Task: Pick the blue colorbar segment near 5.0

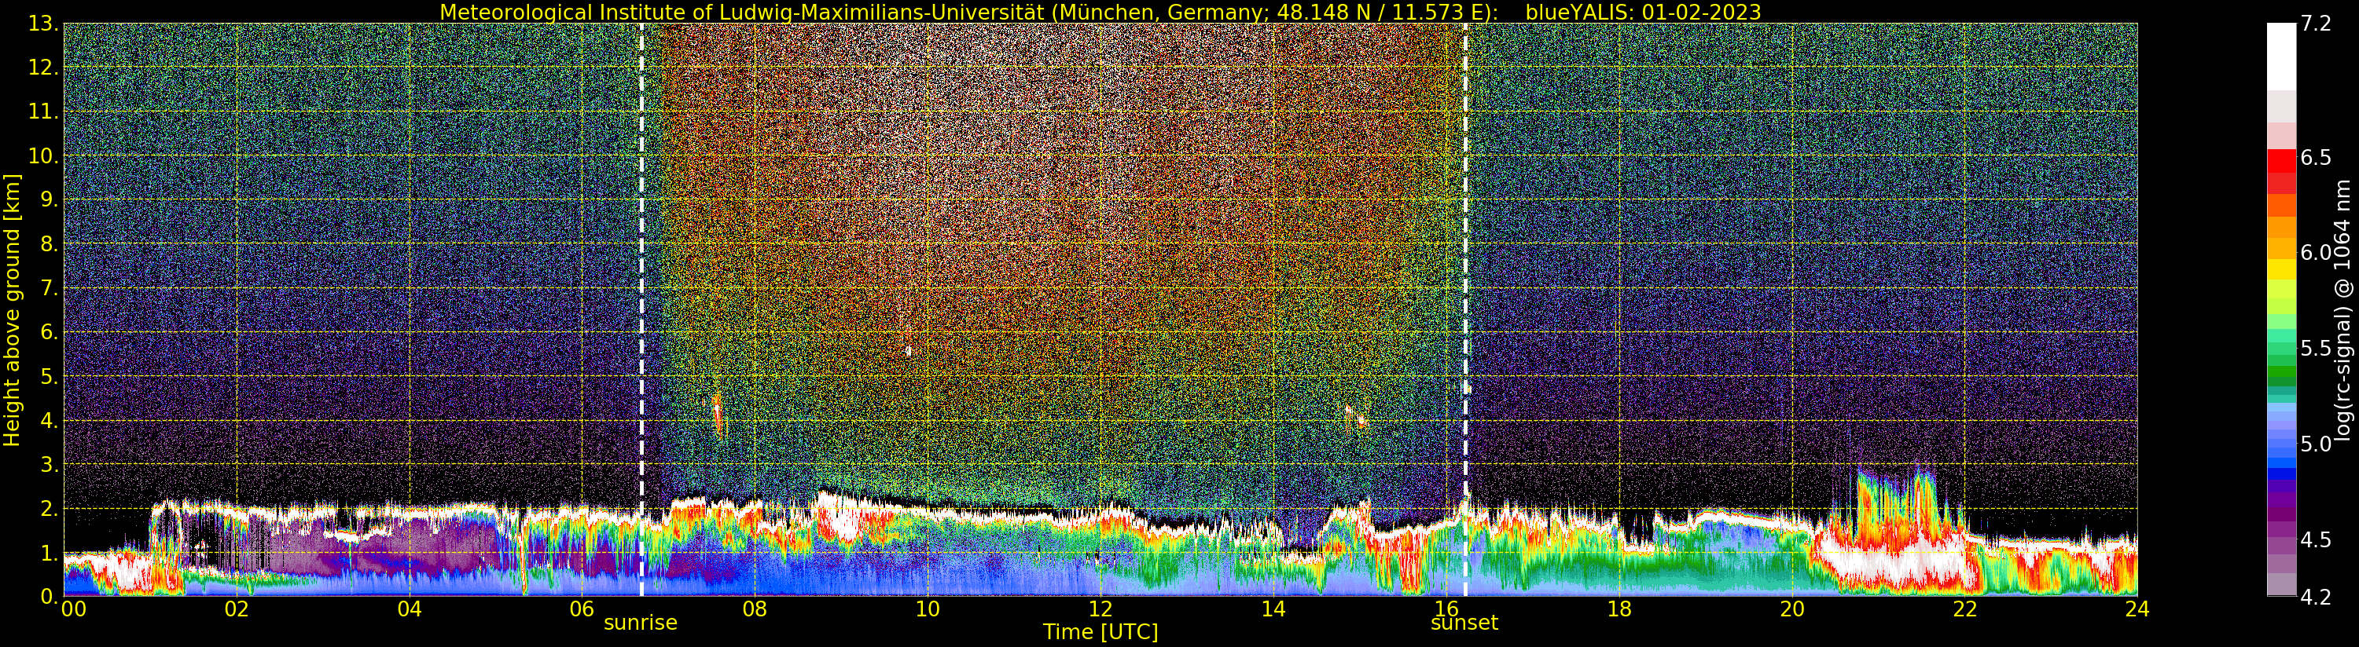Action: [x=2281, y=462]
